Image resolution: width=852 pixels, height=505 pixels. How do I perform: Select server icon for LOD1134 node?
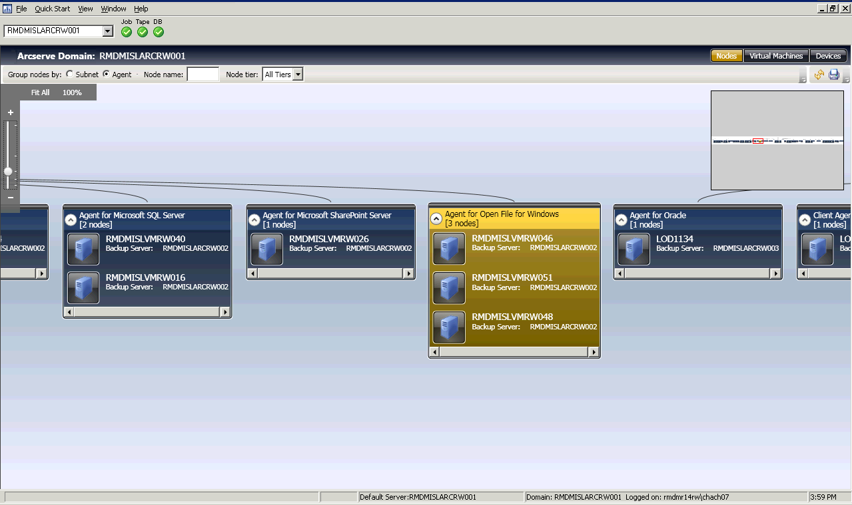[x=634, y=249]
